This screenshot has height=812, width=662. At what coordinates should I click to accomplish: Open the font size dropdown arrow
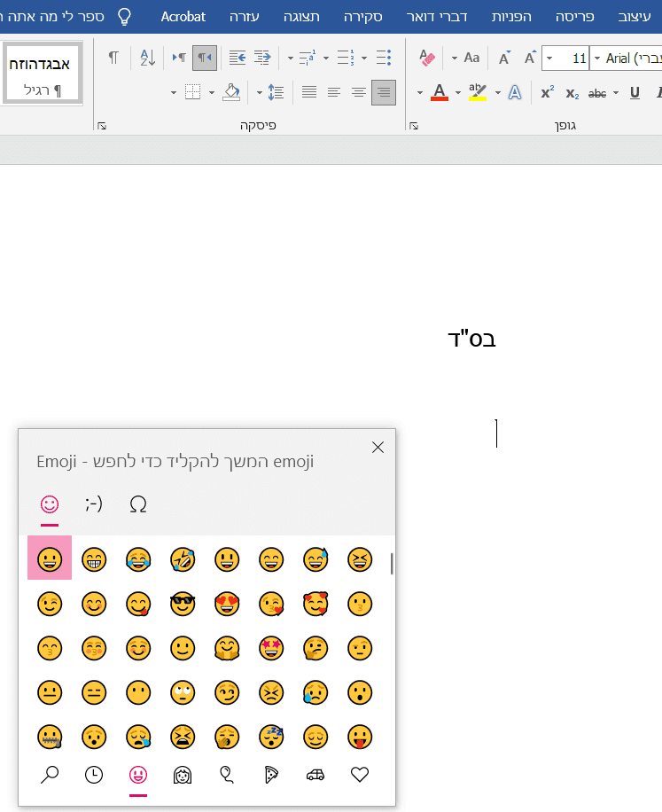(549, 58)
